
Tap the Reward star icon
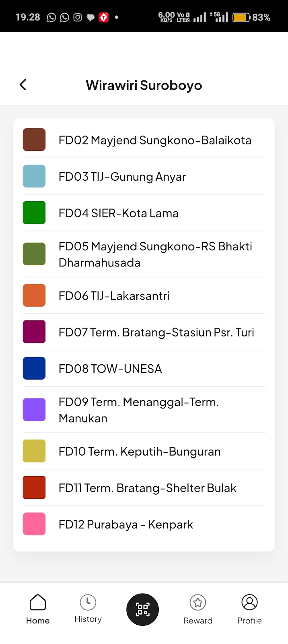coord(197,603)
